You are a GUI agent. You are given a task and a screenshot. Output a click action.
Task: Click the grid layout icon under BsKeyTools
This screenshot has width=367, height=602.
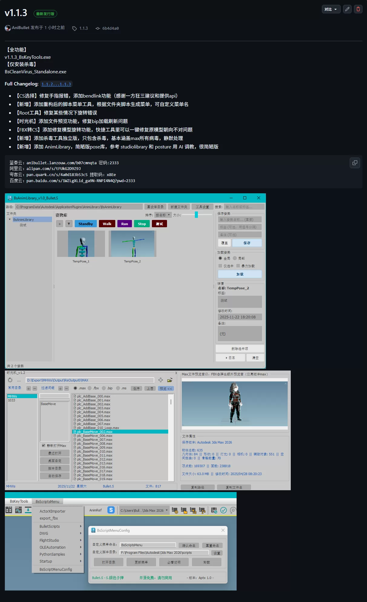[9, 510]
